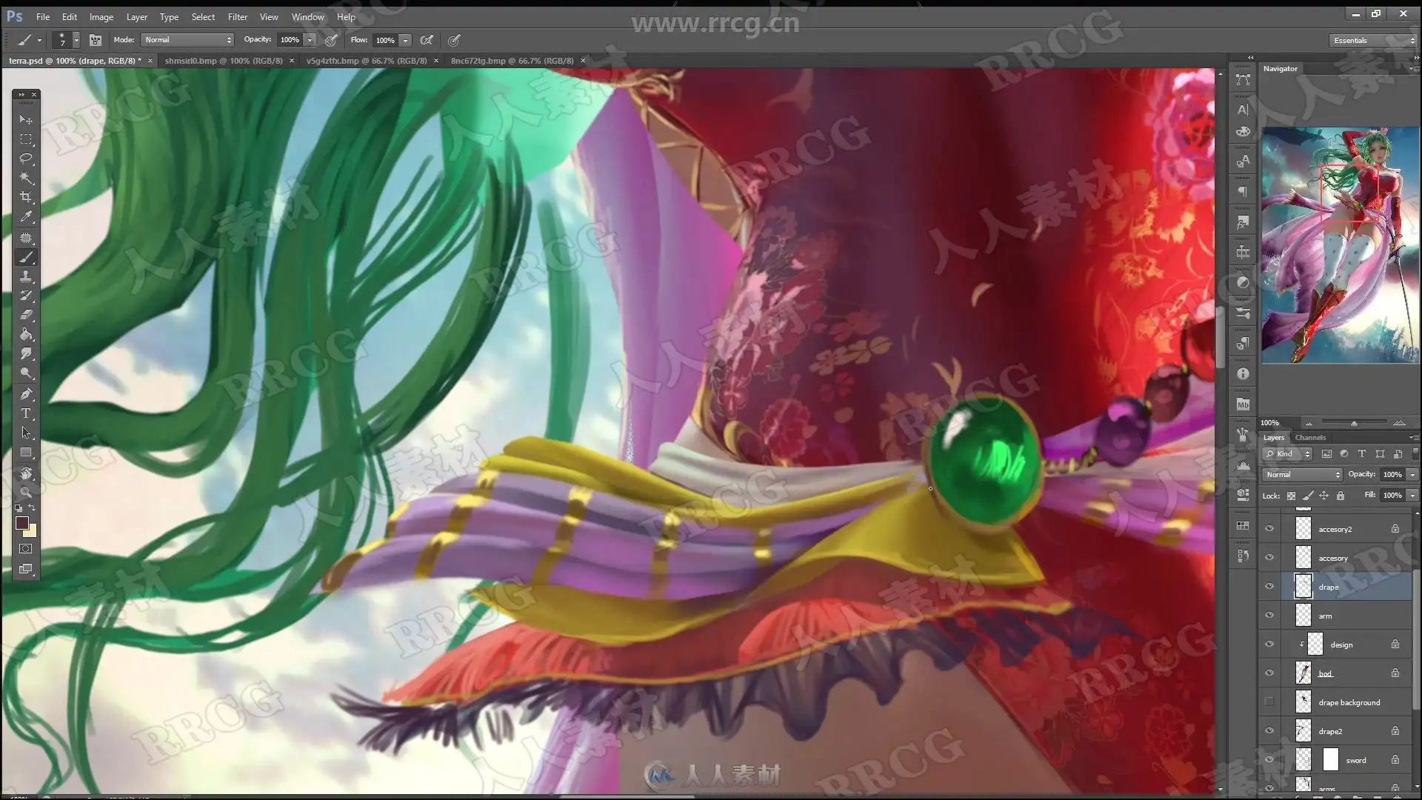
Task: Switch to the Channels tab
Action: (1310, 438)
